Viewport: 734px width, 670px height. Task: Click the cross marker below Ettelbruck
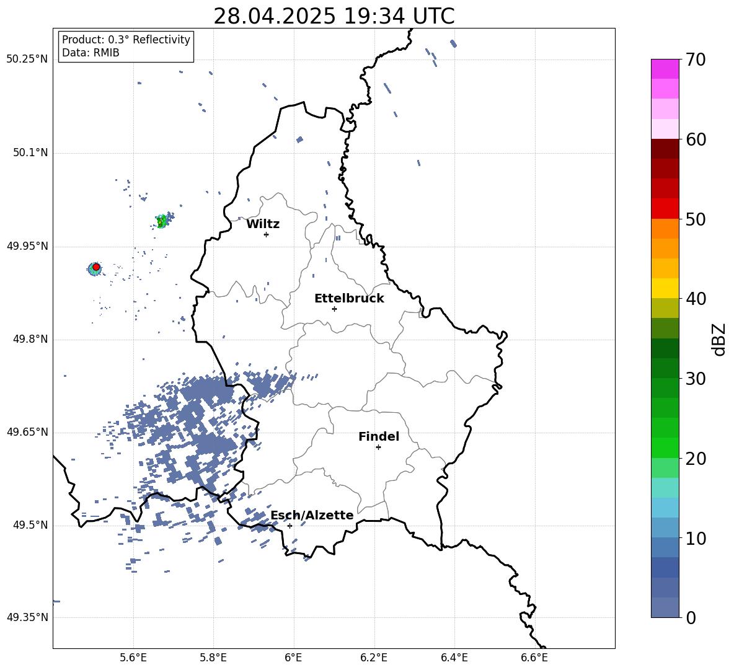[334, 309]
